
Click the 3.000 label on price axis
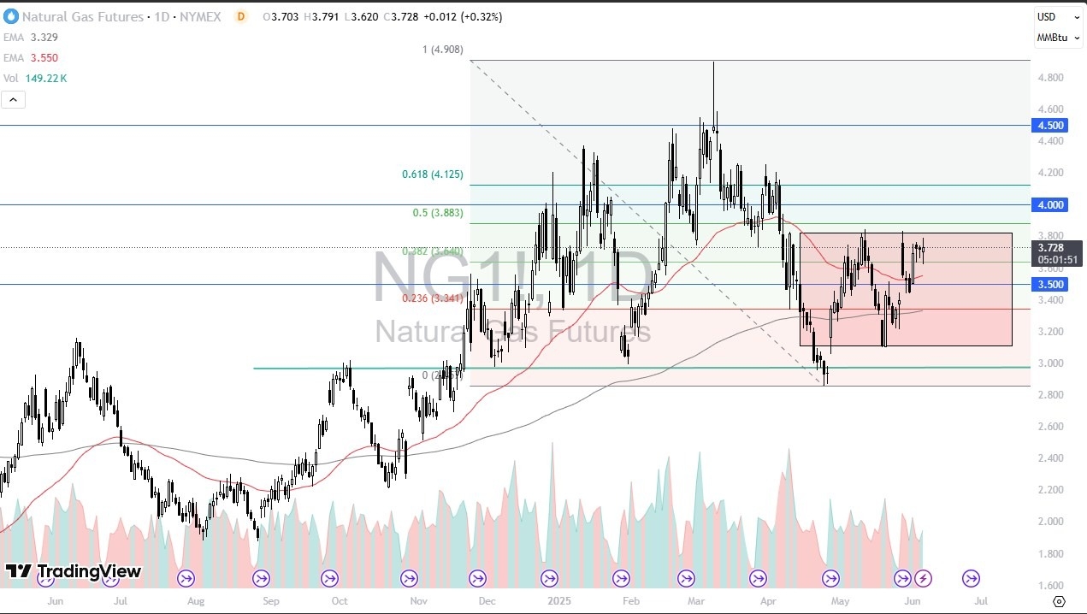pos(1050,363)
